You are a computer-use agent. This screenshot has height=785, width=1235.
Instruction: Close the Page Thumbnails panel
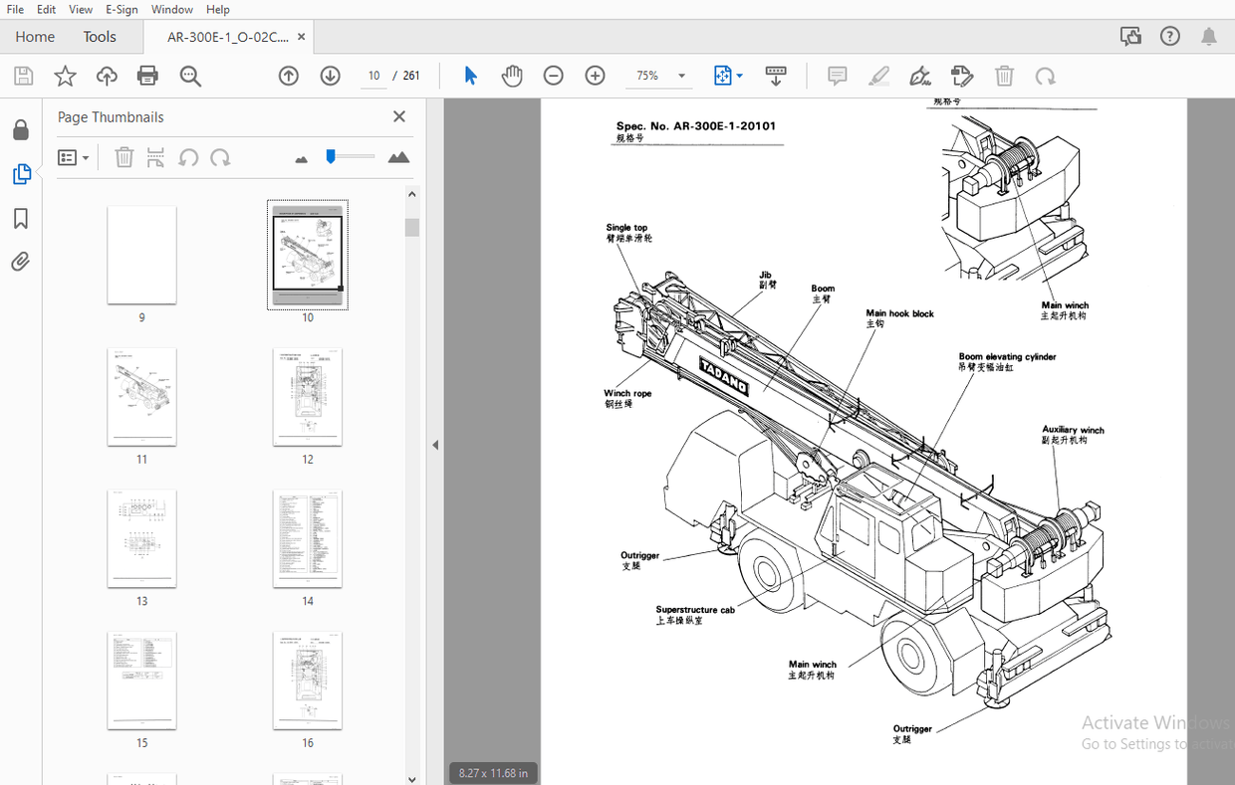click(398, 116)
